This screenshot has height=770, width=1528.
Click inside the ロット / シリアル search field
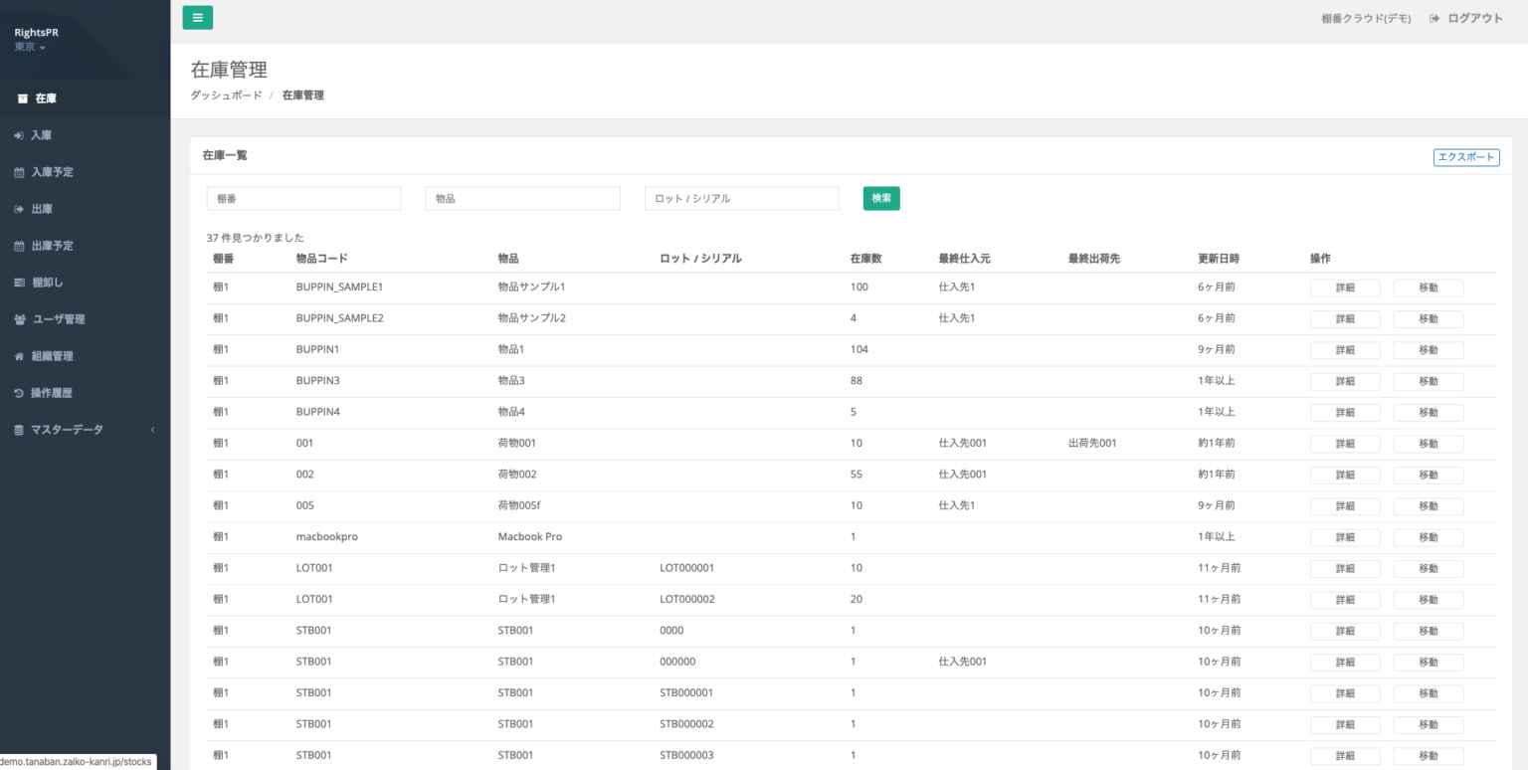[x=741, y=198]
